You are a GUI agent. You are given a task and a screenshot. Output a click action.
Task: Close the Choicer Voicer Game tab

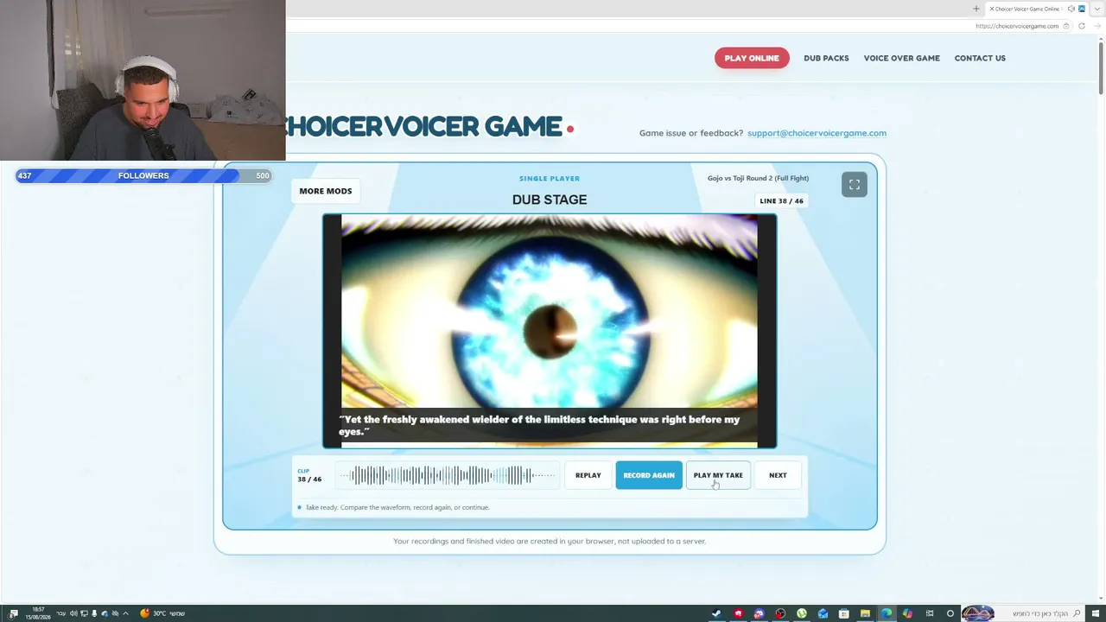coord(991,9)
